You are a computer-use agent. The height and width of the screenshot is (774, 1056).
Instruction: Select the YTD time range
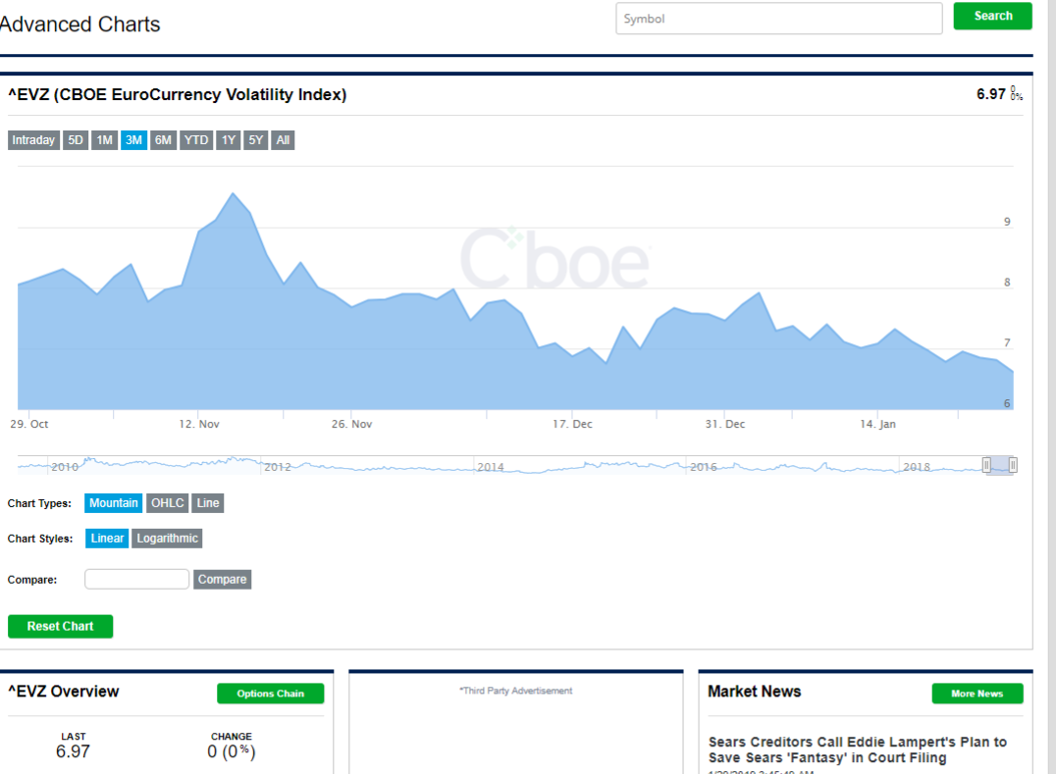(x=196, y=140)
